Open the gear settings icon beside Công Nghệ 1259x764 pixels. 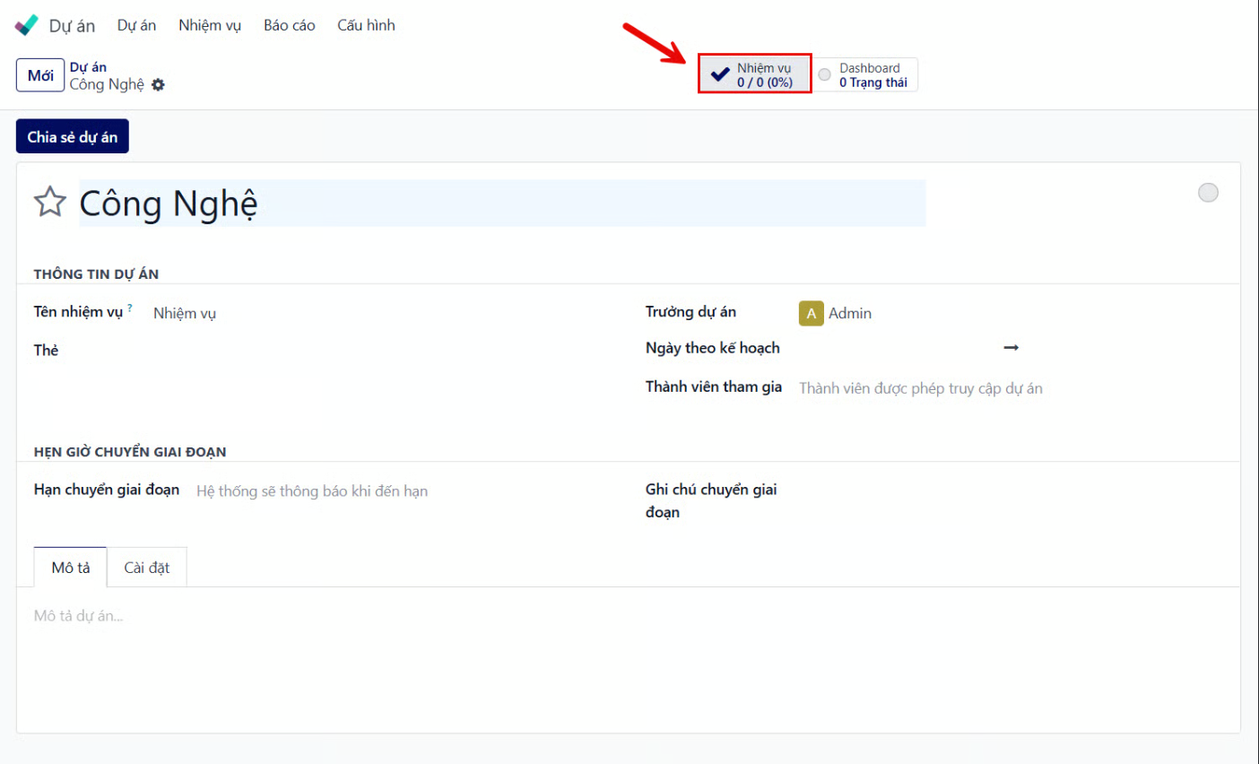pyautogui.click(x=159, y=85)
